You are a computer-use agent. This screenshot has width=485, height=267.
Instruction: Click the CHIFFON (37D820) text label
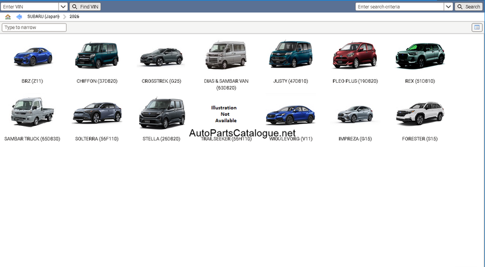97,81
